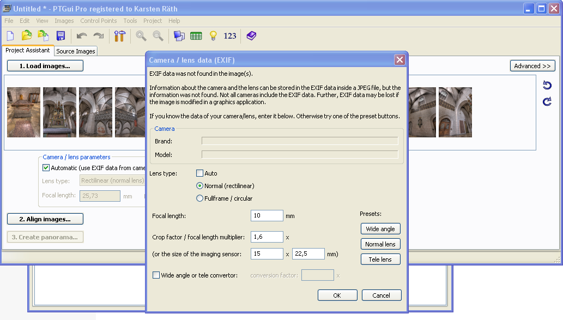Save project using the floppy disk icon
This screenshot has width=563, height=320.
coord(60,36)
